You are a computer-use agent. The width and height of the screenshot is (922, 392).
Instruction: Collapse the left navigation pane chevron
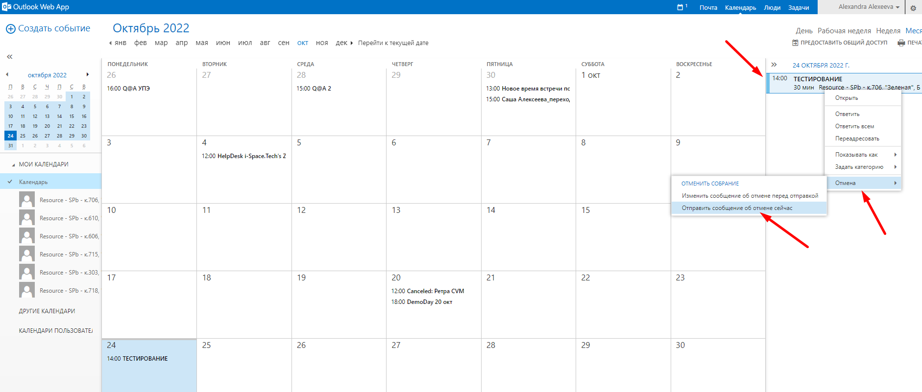tap(9, 57)
